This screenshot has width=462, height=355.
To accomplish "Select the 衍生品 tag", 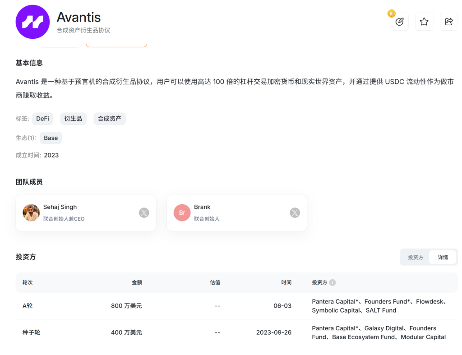I will (x=74, y=119).
